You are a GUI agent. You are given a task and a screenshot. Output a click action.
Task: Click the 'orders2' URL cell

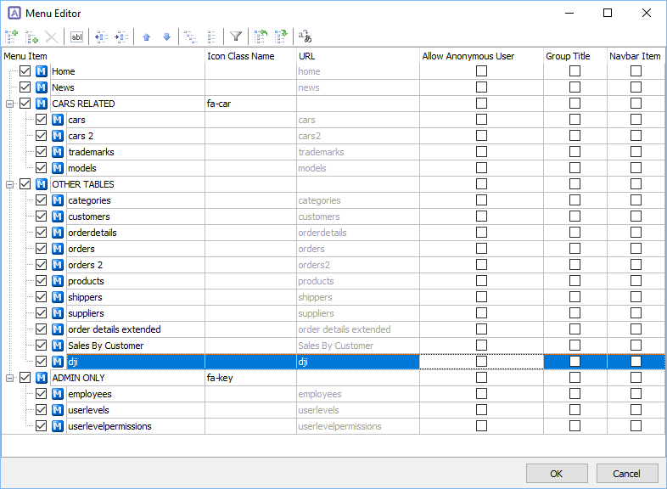pyautogui.click(x=358, y=265)
